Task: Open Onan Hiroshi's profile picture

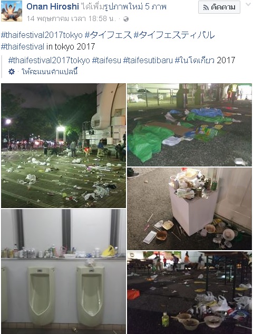Action: point(12,11)
